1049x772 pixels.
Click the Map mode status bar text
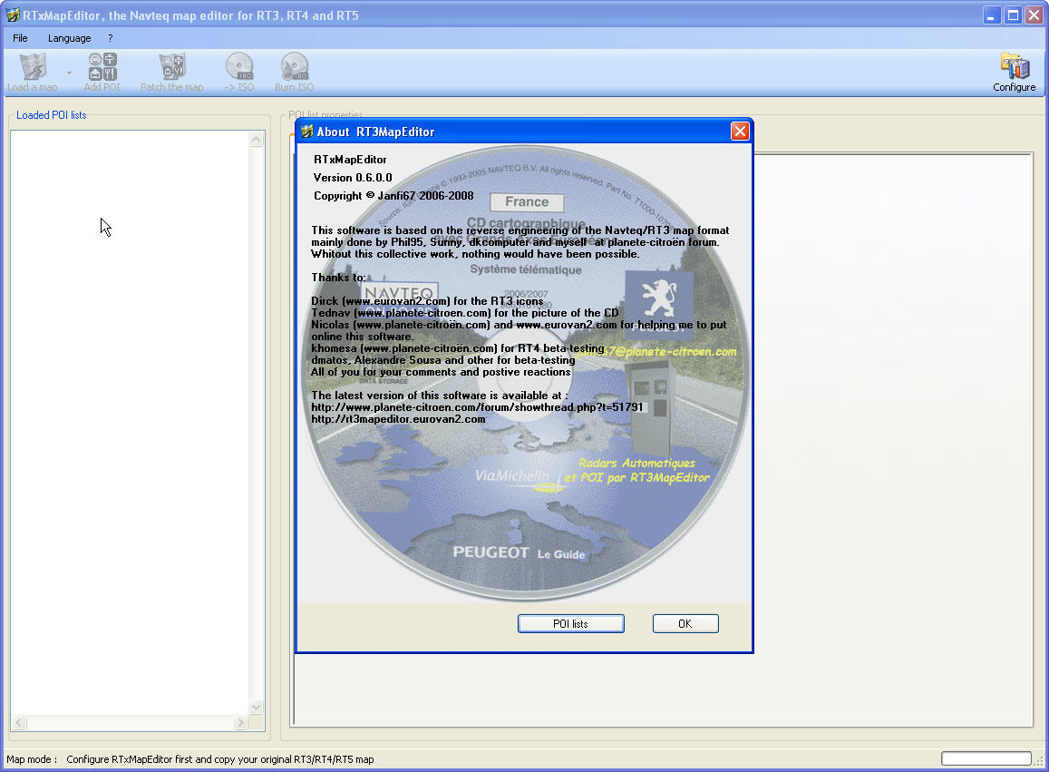click(190, 759)
